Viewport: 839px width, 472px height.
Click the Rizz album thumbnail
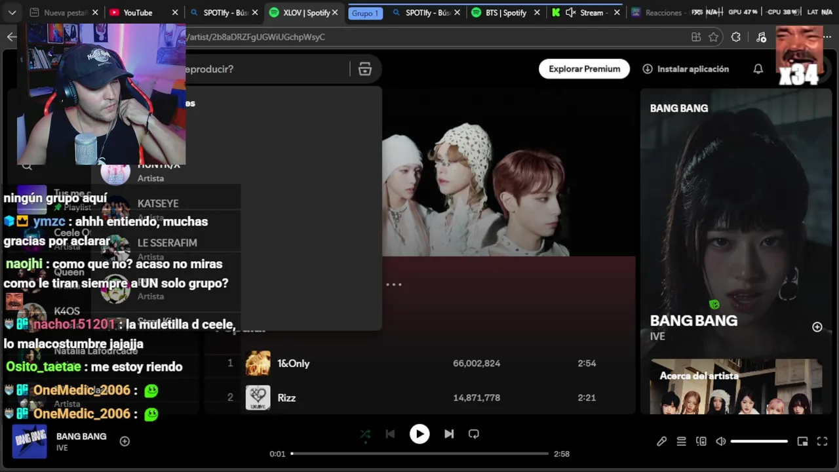(x=258, y=398)
